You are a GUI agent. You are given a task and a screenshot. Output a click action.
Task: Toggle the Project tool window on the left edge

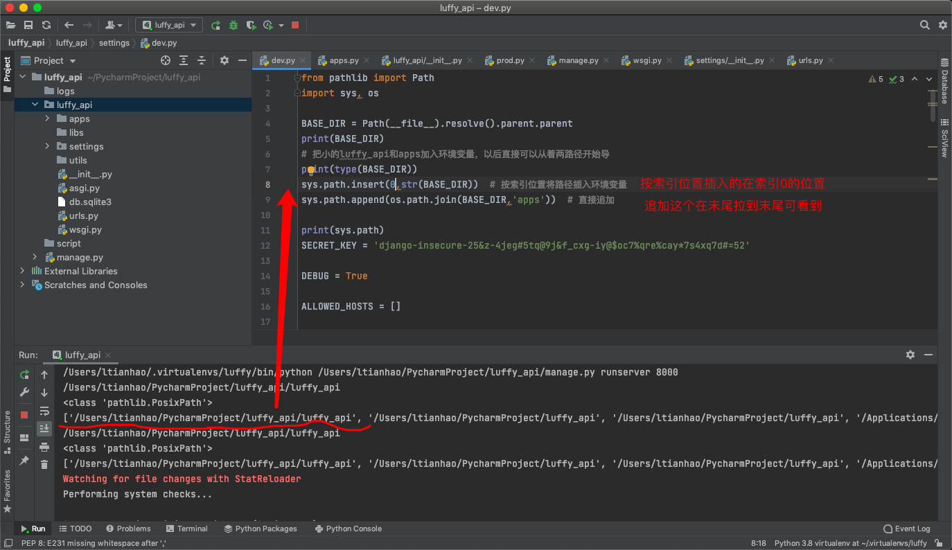(x=7, y=74)
